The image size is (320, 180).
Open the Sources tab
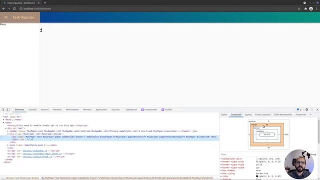click(x=44, y=109)
